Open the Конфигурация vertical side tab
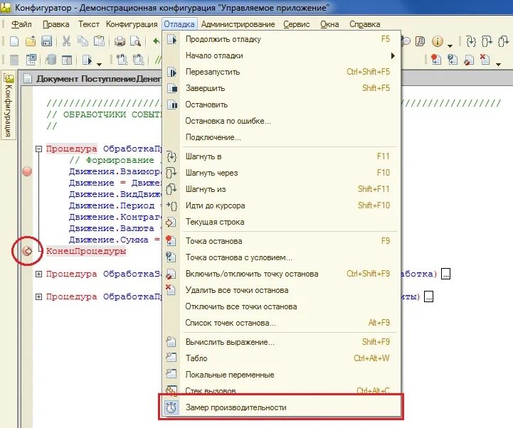Screen dimensions: 513x428 pos(8,105)
